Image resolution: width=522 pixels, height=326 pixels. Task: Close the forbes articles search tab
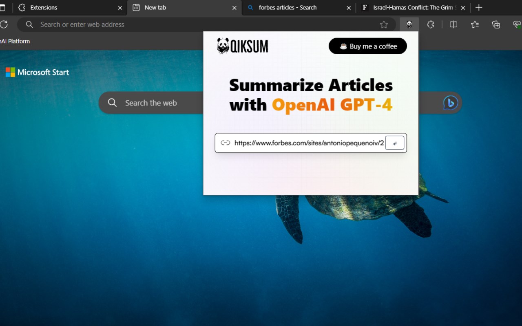[x=349, y=8]
